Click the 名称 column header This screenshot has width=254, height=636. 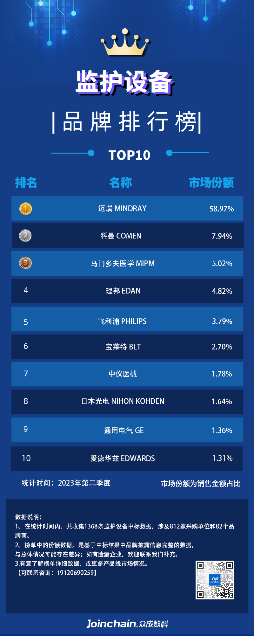coord(120,183)
